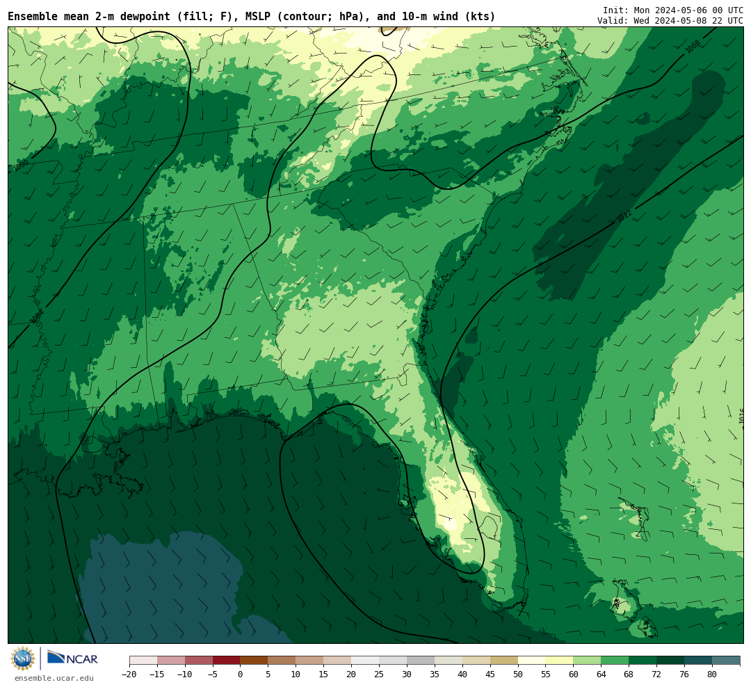Pick the darkest green swatch between 72 and 76

pos(671,661)
